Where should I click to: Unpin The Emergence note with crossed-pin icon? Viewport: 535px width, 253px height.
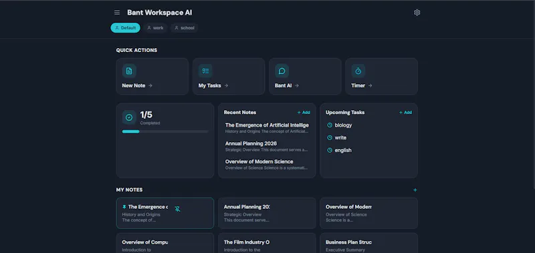click(177, 209)
